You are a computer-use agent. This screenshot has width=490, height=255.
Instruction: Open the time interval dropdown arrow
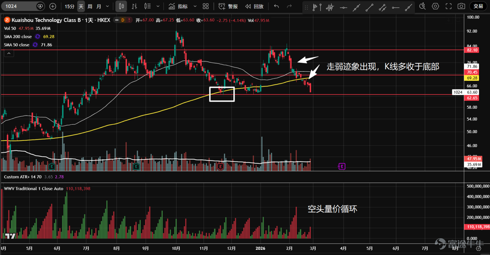click(107, 6)
